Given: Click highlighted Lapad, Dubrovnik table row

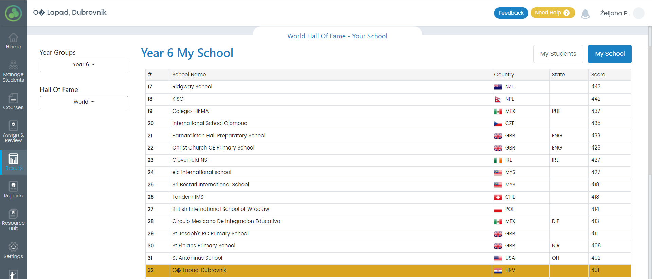Looking at the screenshot, I should 388,270.
